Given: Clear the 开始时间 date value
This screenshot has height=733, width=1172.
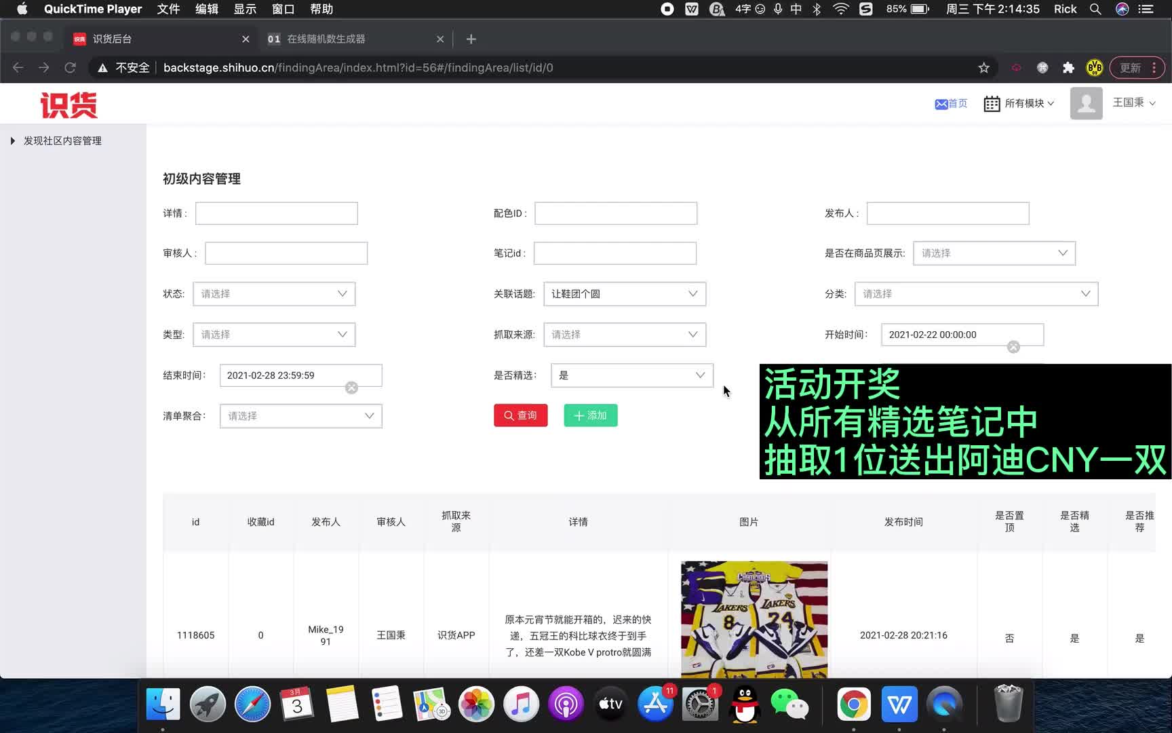Looking at the screenshot, I should [x=1013, y=347].
